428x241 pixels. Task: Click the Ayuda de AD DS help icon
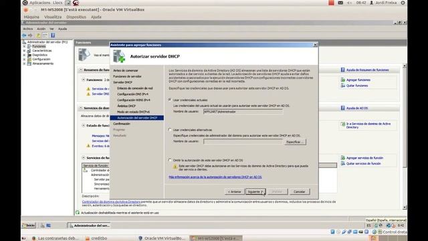coord(343,108)
